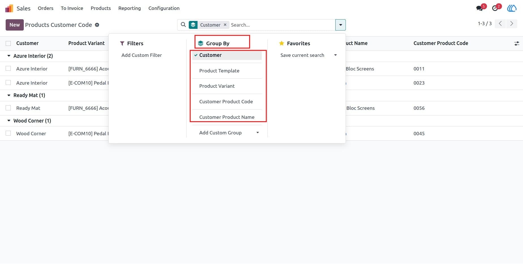The height and width of the screenshot is (264, 523).
Task: Collapse the Azure Interior group
Action: [x=9, y=56]
